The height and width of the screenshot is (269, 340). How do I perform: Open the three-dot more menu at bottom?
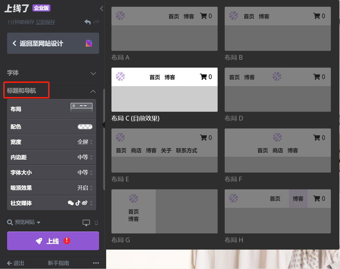pyautogui.click(x=96, y=263)
